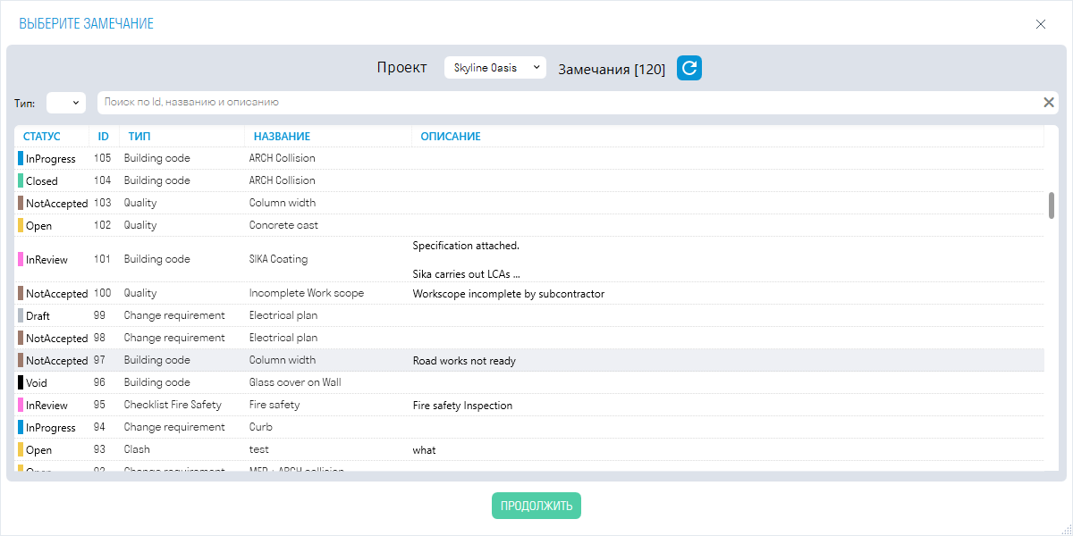This screenshot has width=1073, height=536.
Task: Sort by the СТАТУС column header
Action: click(x=42, y=137)
